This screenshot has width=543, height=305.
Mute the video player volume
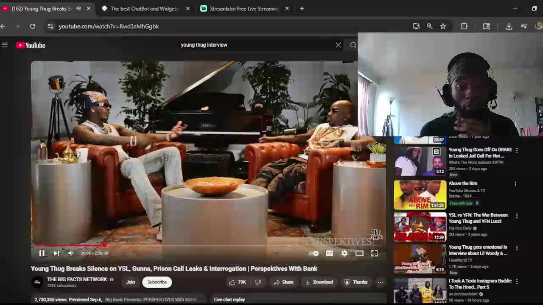click(x=70, y=253)
